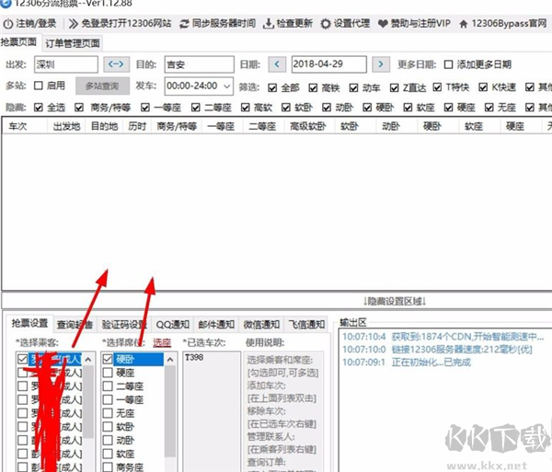Open the 抢票设置 tab
552x472 pixels.
pos(29,323)
